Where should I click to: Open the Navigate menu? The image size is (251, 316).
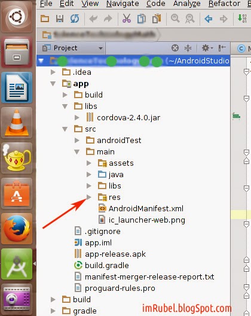(123, 4)
